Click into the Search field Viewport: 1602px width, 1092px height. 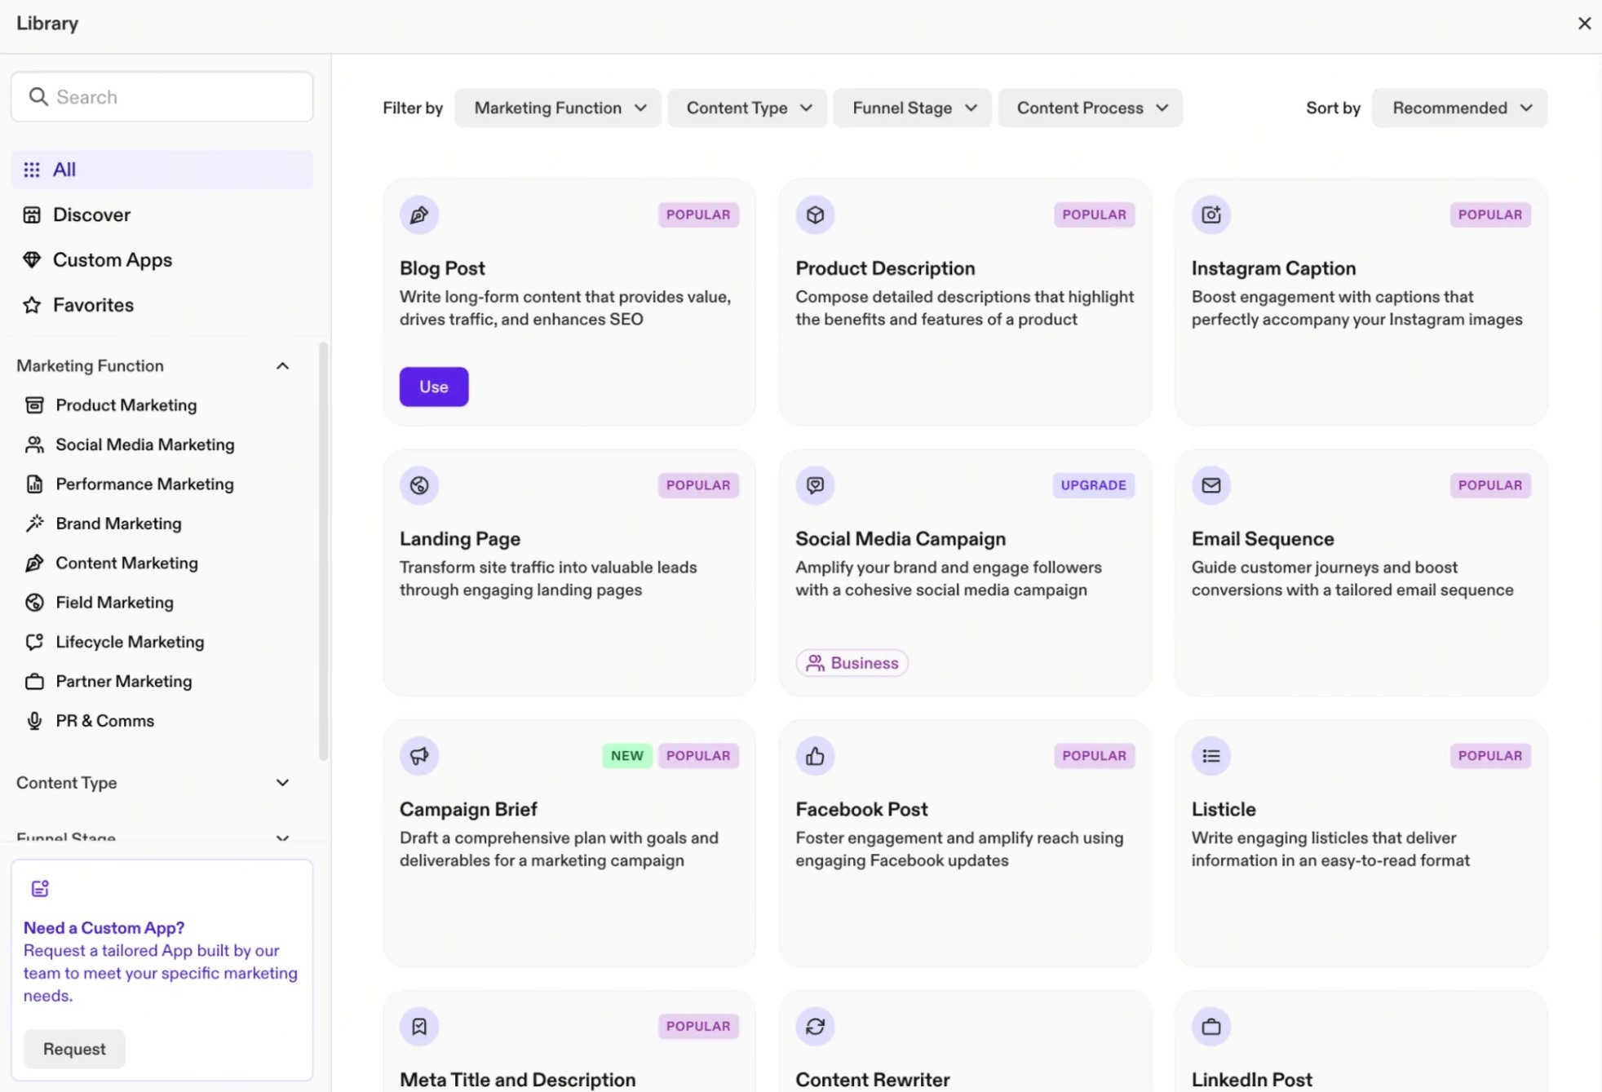(x=162, y=97)
